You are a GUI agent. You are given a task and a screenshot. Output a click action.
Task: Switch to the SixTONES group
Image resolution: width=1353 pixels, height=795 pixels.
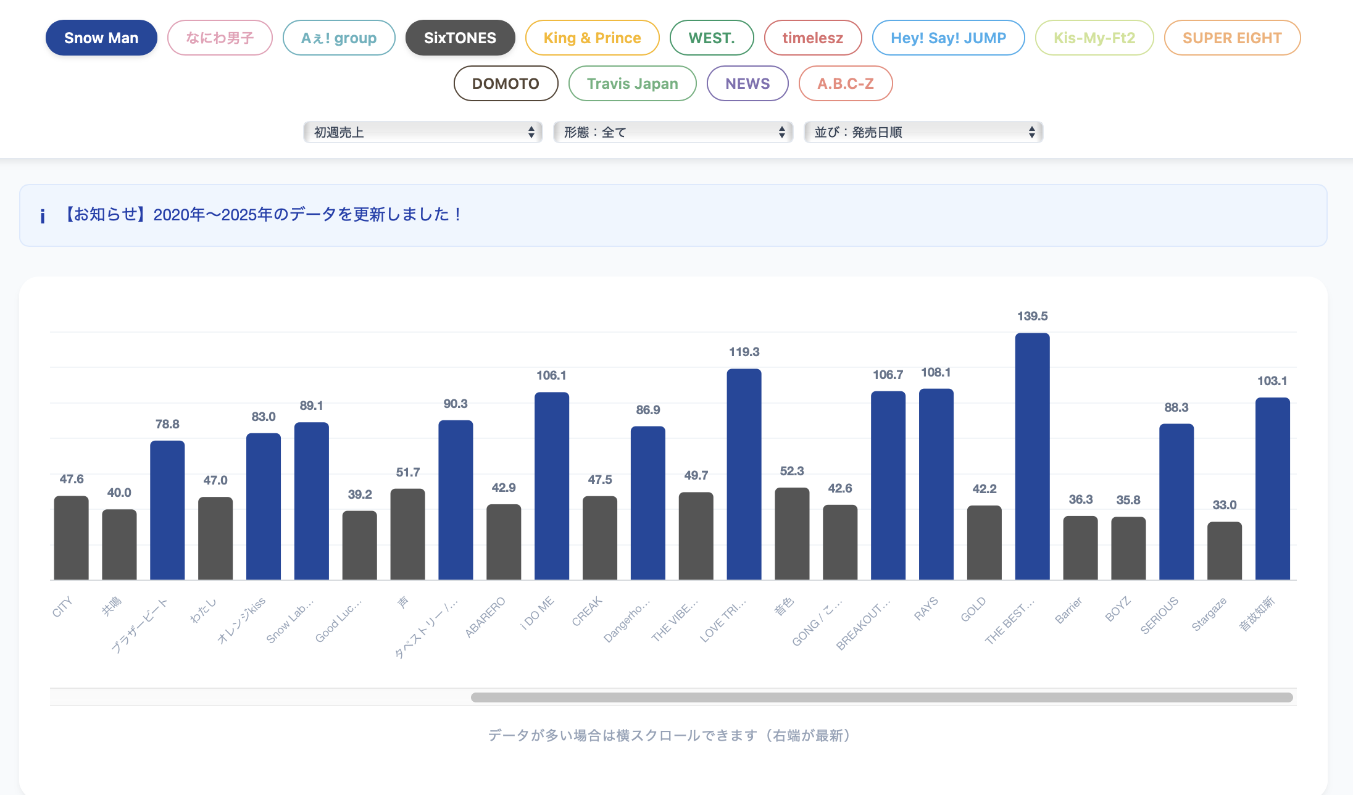460,38
